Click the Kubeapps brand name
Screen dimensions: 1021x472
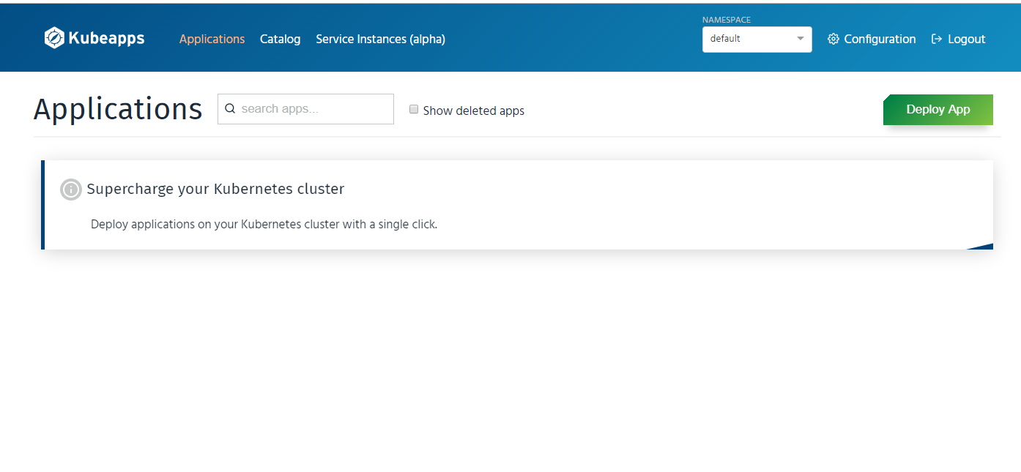(x=106, y=38)
